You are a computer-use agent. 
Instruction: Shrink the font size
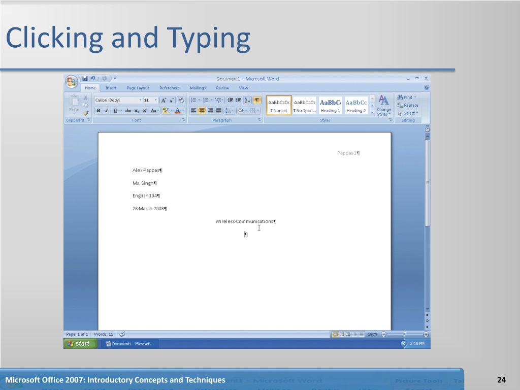pos(172,100)
